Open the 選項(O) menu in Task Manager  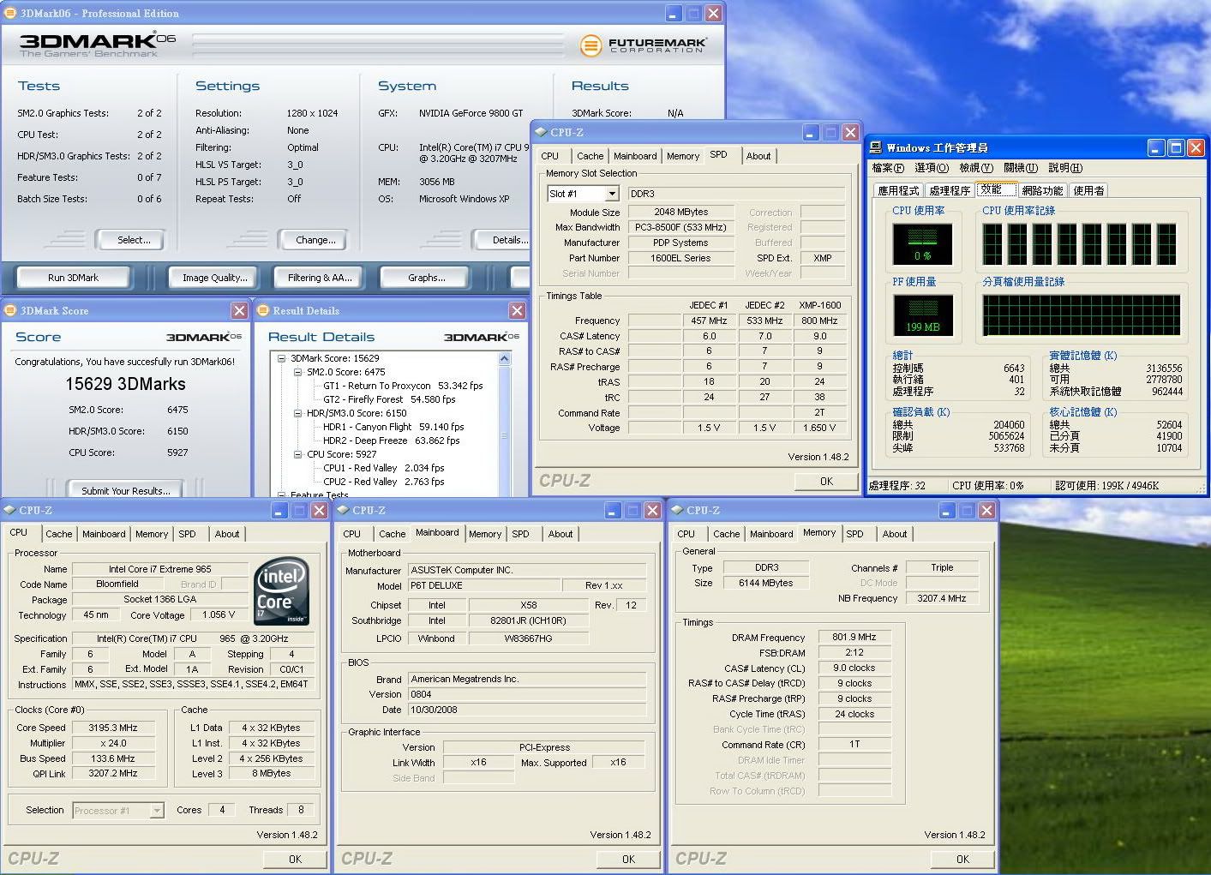point(932,168)
